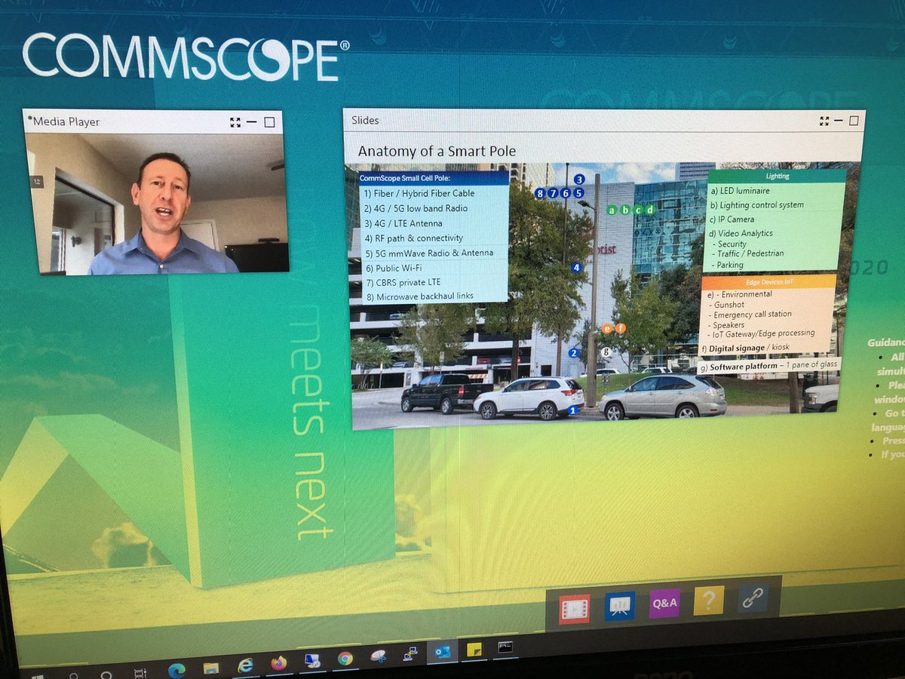Click 'CBRS private LTE' list entry

pos(409,282)
